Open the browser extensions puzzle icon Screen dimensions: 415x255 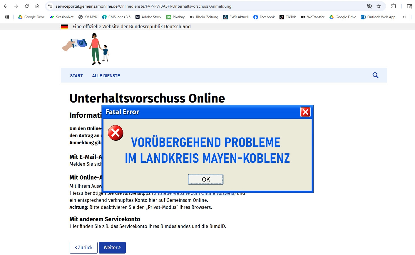(394, 6)
